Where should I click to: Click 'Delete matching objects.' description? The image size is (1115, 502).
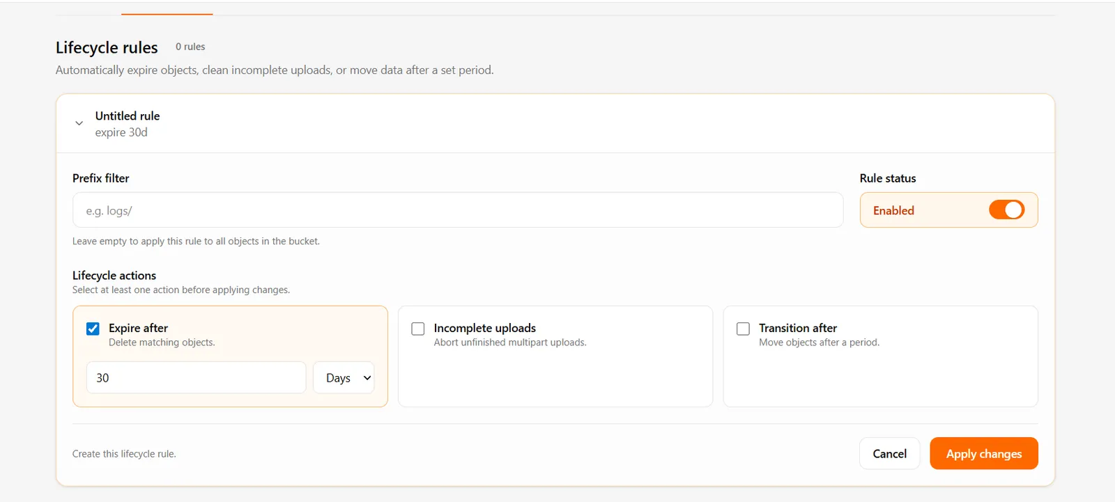[162, 343]
